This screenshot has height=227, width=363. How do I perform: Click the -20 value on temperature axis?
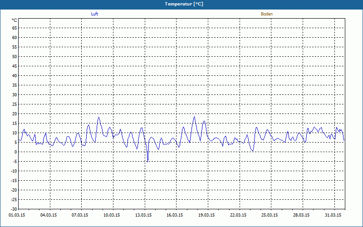pyautogui.click(x=14, y=190)
